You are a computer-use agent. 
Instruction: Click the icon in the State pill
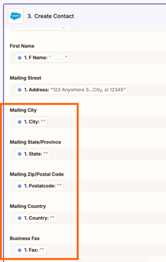tap(20, 154)
